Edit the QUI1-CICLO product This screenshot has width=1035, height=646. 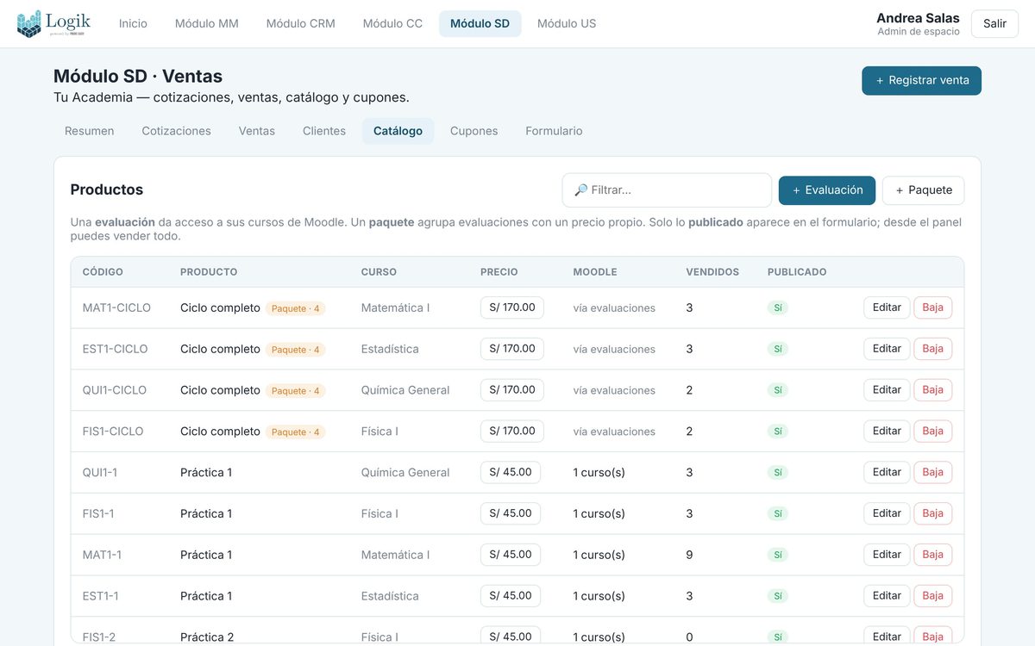pyautogui.click(x=887, y=390)
